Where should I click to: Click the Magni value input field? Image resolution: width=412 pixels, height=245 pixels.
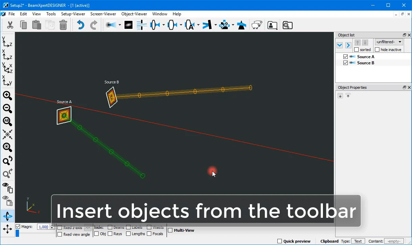(x=43, y=227)
